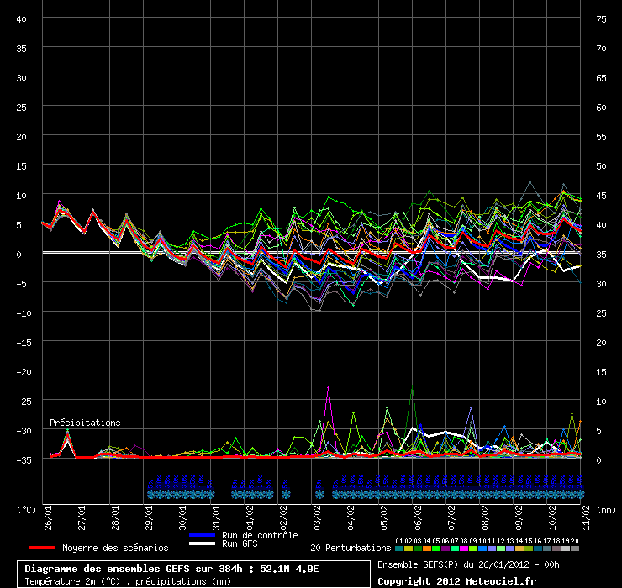Image resolution: width=622 pixels, height=588 pixels.
Task: Select perturbation 14 gold color swatch
Action: [519, 549]
